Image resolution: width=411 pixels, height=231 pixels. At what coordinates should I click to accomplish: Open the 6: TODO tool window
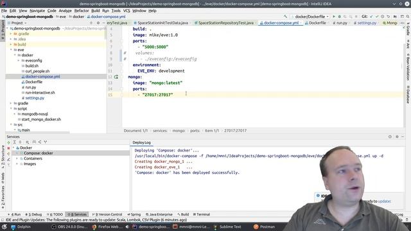(x=55, y=214)
